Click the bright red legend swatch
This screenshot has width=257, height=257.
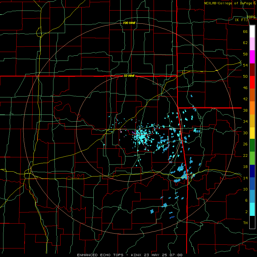click(x=252, y=82)
